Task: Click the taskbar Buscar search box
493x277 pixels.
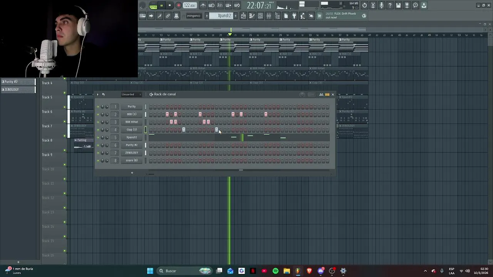Action: 185,271
